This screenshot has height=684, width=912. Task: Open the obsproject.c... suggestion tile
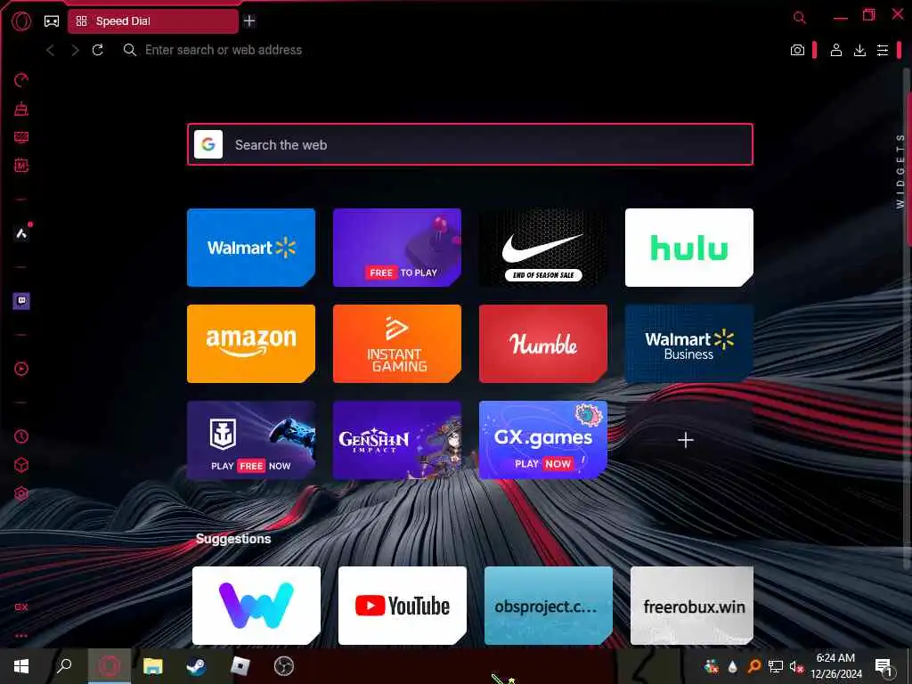pyautogui.click(x=549, y=606)
